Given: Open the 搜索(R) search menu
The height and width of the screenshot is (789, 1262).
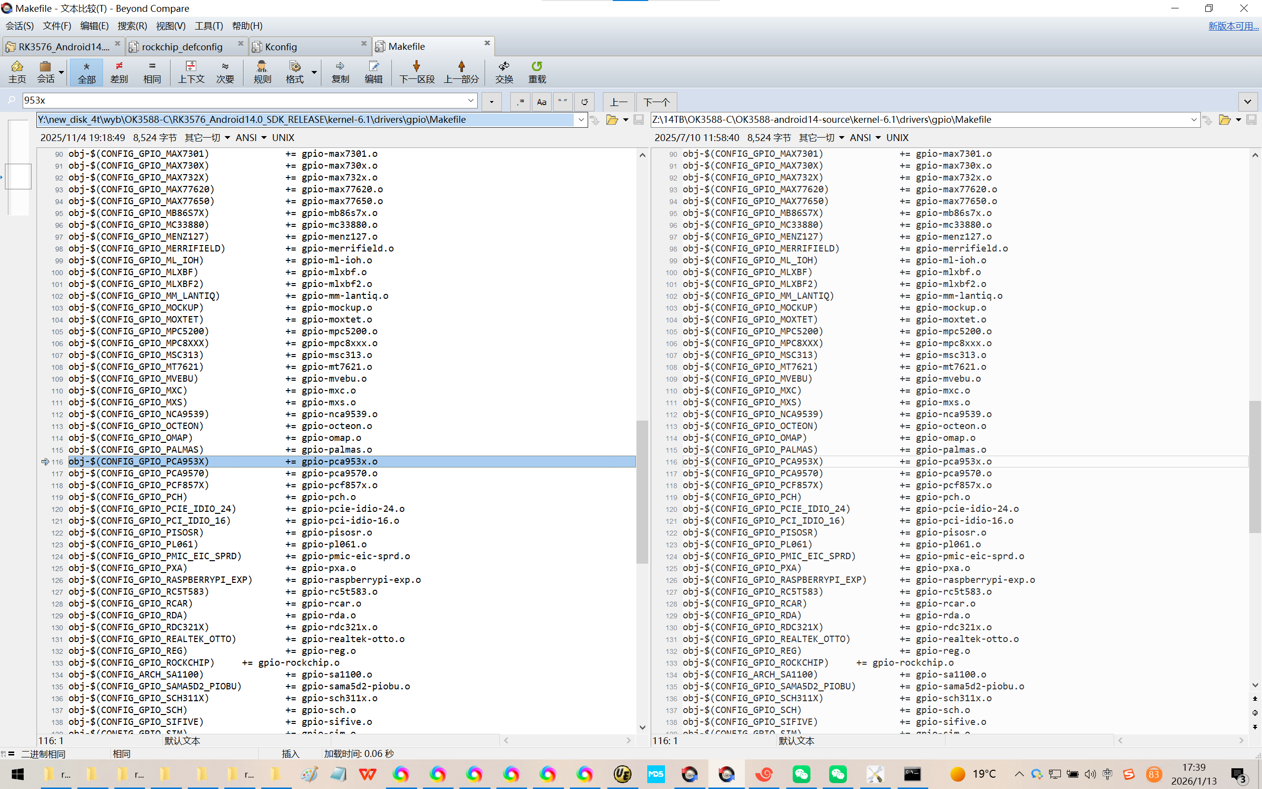Looking at the screenshot, I should [x=132, y=26].
